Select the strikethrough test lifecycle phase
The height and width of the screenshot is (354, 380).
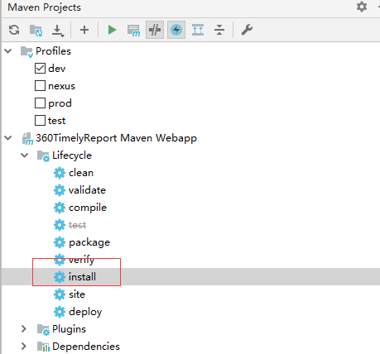pyautogui.click(x=77, y=225)
